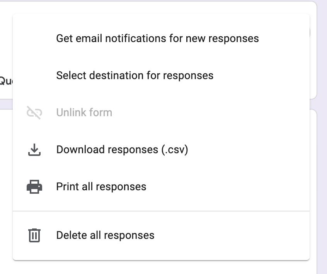Select the Delete all responses text
This screenshot has height=274, width=327.
(105, 235)
